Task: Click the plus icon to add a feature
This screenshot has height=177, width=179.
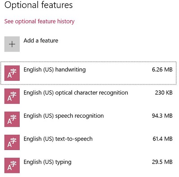Action: point(12,44)
